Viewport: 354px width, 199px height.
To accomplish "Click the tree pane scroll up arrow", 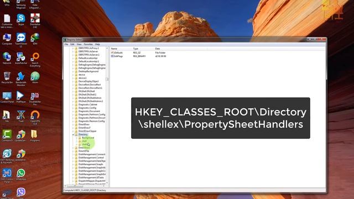I will [x=107, y=48].
